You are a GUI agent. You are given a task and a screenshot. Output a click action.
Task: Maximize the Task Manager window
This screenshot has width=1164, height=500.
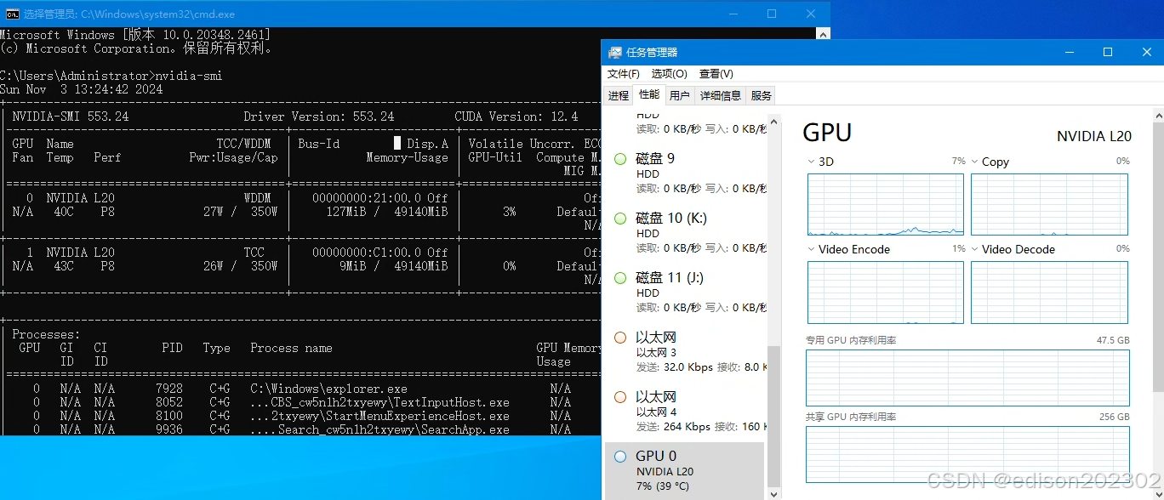coord(1107,52)
